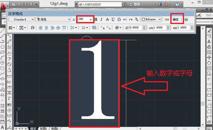Click the Stack fraction b/a icon
The image size is (213, 130).
137,19
